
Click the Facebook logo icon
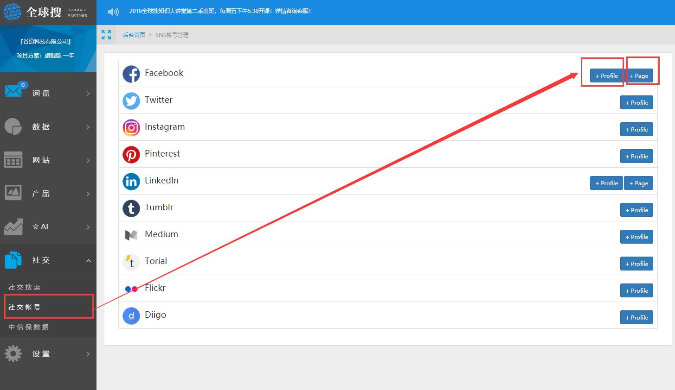(x=131, y=74)
